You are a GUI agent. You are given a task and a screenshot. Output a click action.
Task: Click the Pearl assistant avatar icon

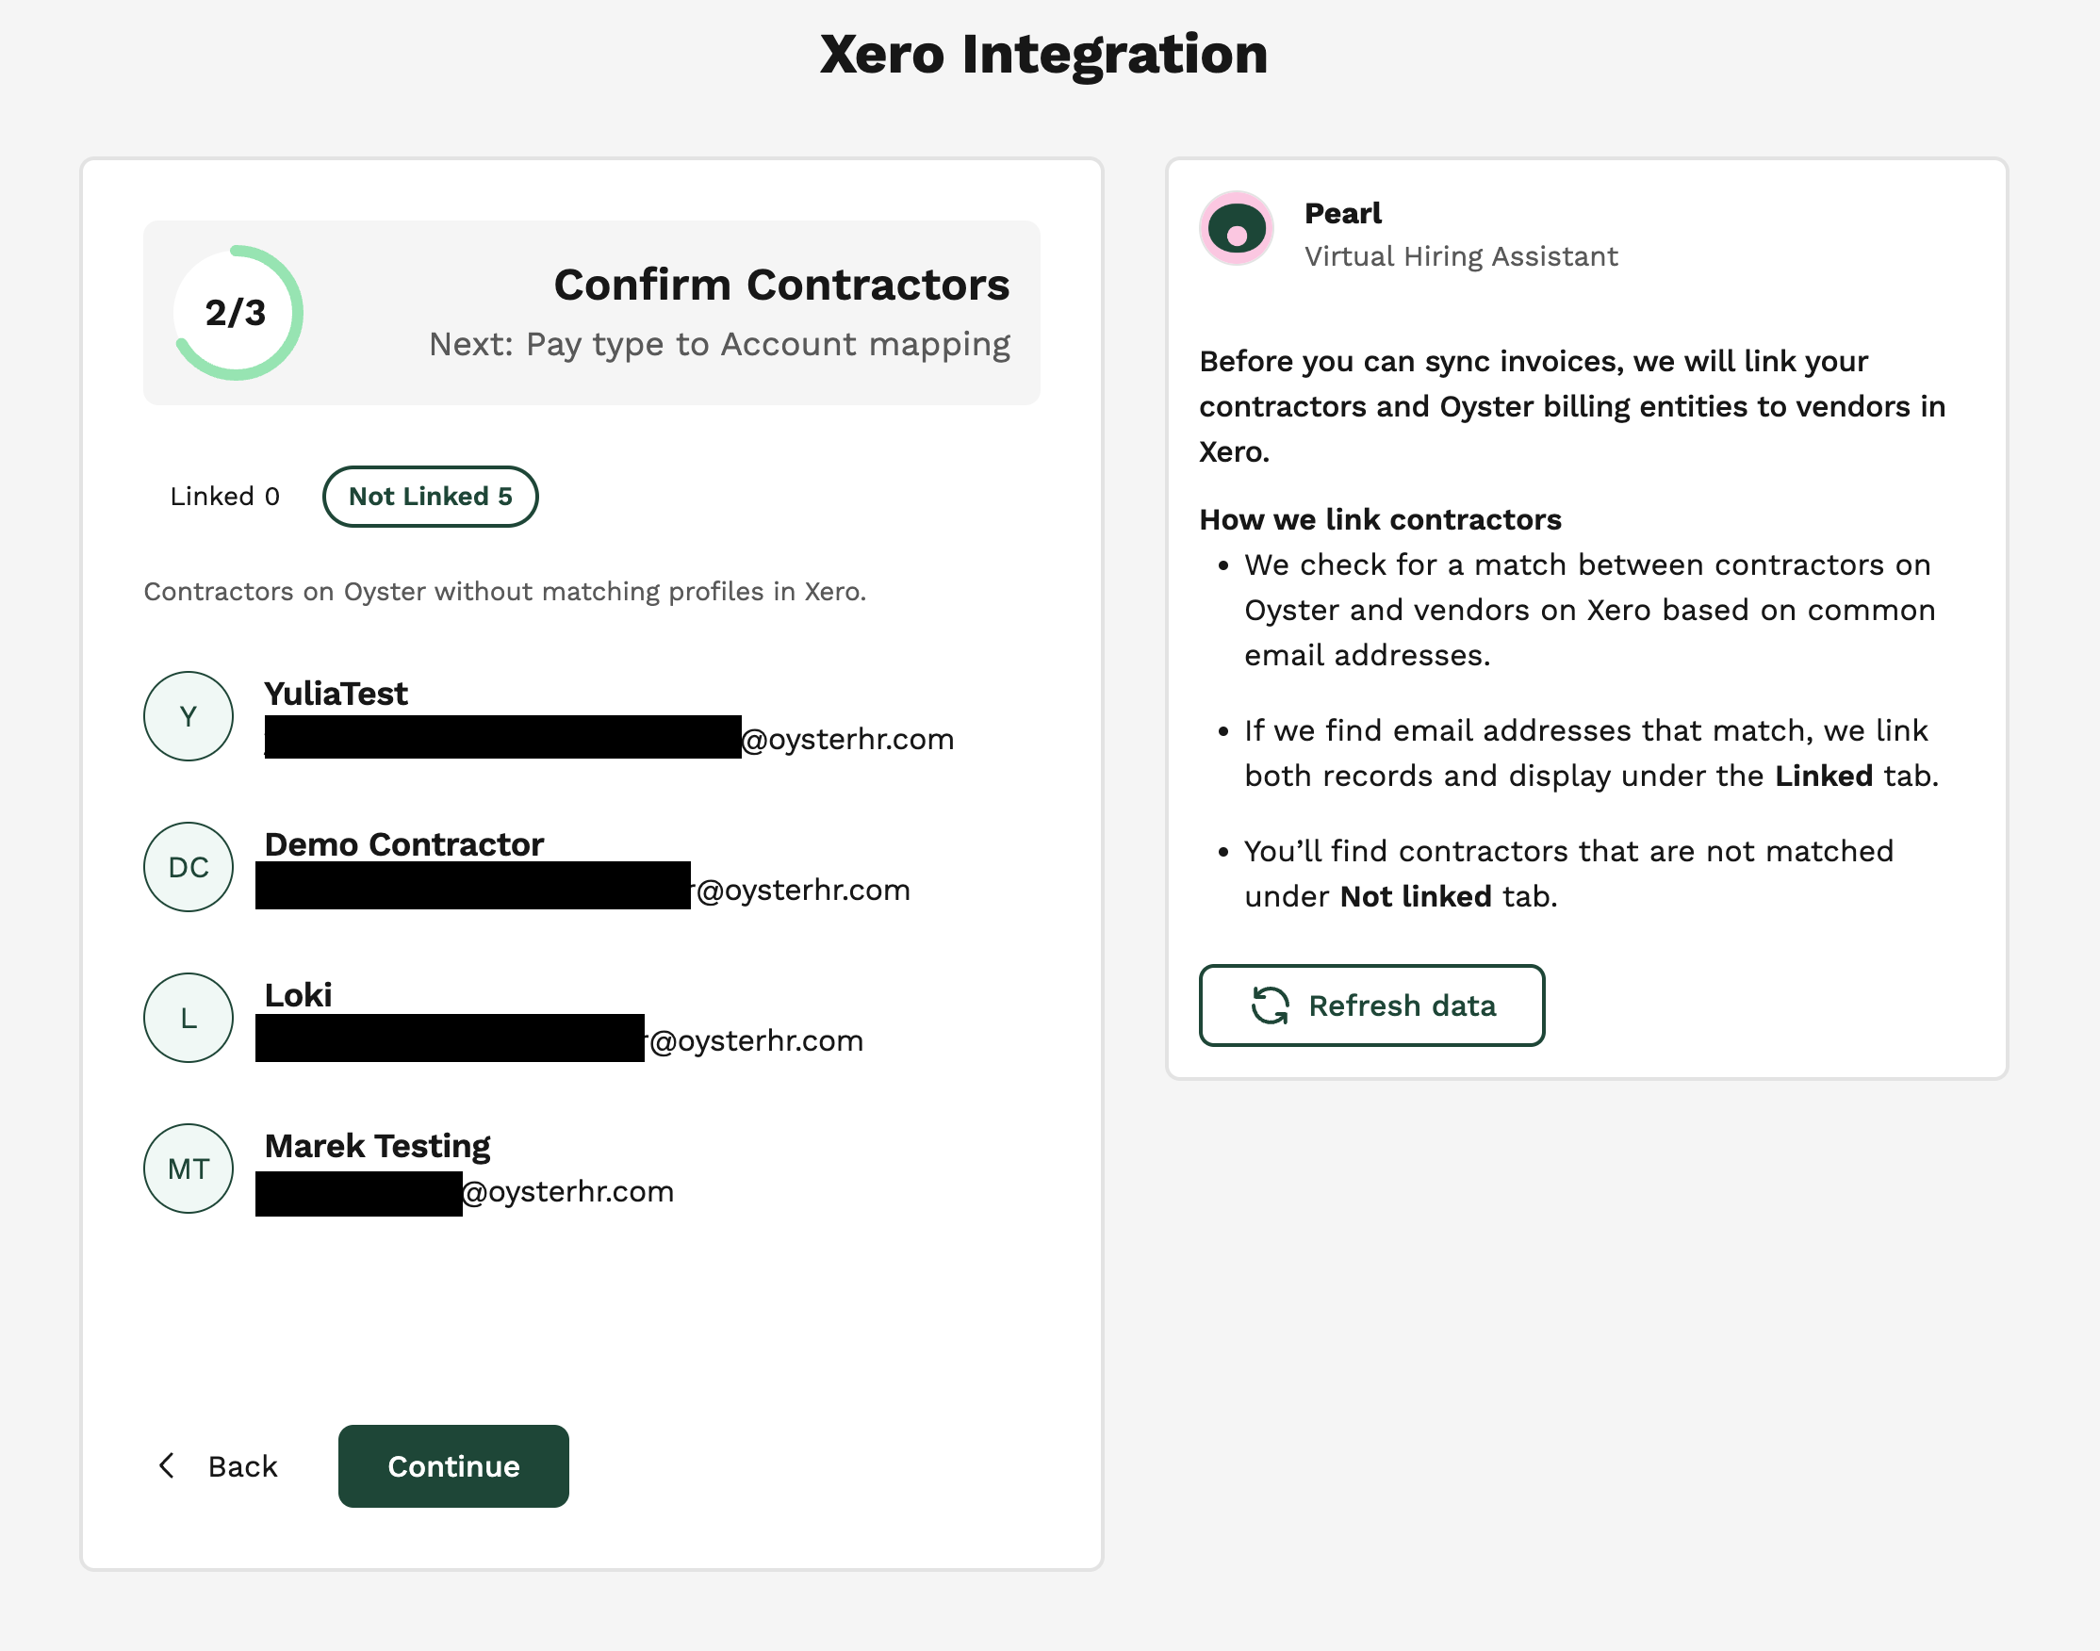pyautogui.click(x=1236, y=229)
